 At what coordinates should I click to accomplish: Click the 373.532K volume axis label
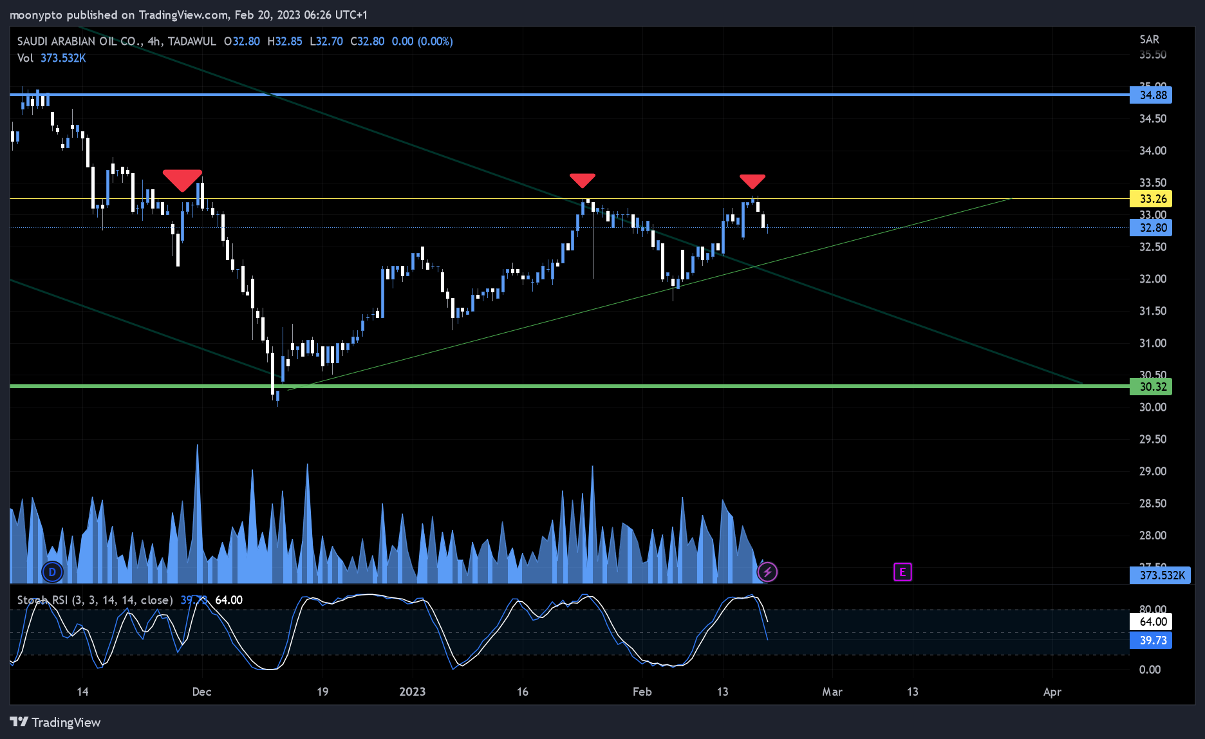click(1161, 575)
